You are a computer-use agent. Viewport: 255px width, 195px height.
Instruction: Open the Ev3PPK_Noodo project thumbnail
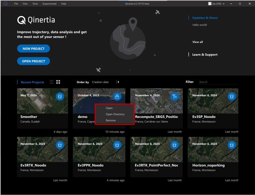(99, 149)
